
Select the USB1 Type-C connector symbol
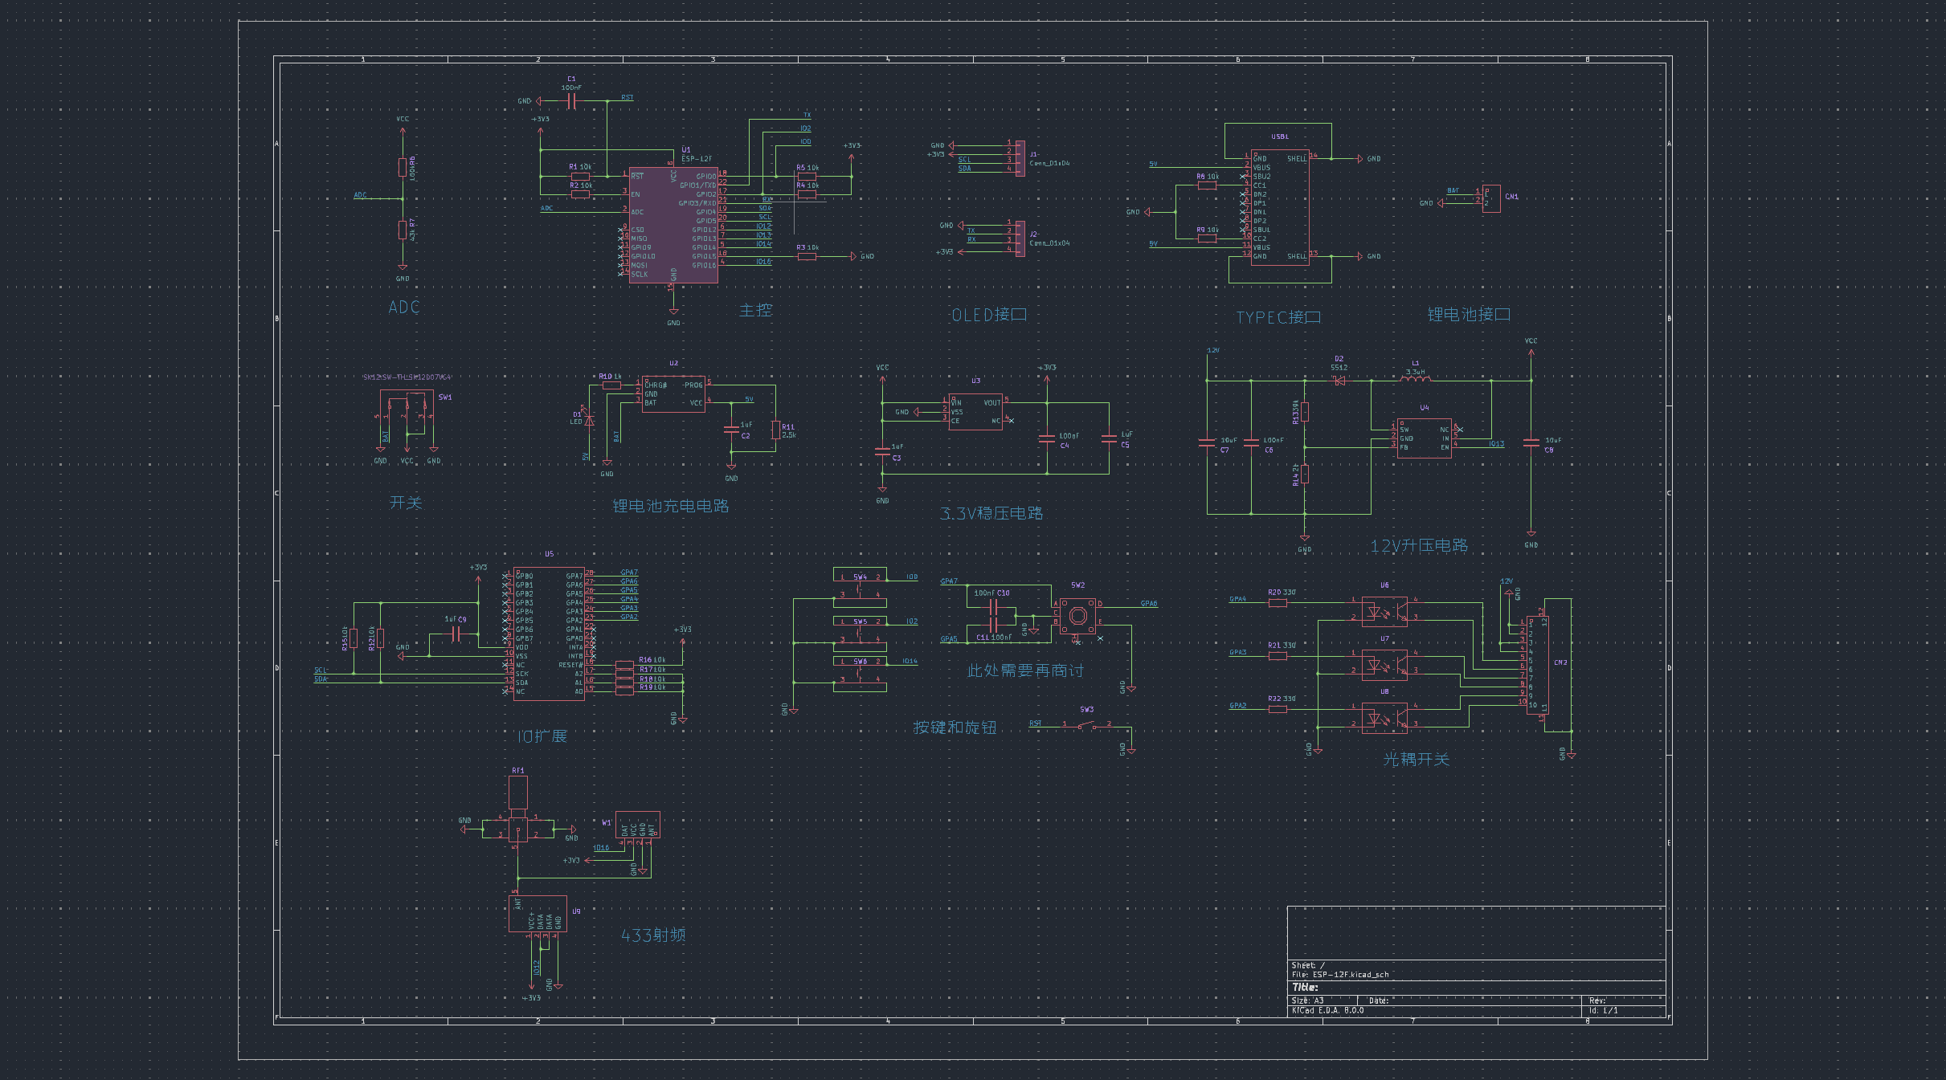[x=1279, y=207]
